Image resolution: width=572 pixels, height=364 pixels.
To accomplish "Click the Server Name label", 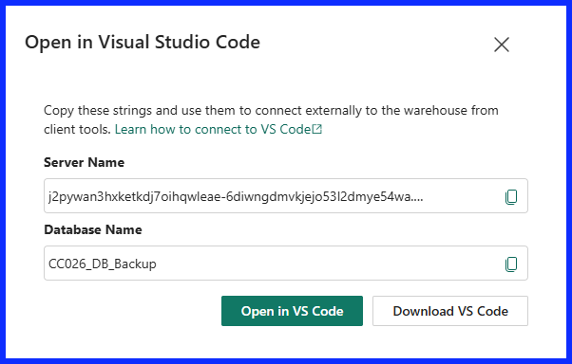I will tap(85, 162).
